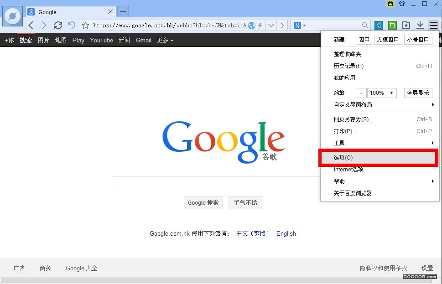This screenshot has height=284, width=442.
Task: Click the 手气不错 button
Action: 245,202
